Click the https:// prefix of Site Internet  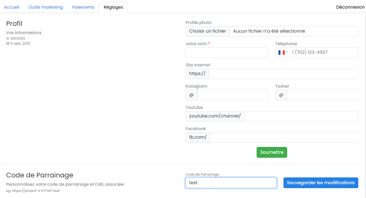tap(197, 73)
